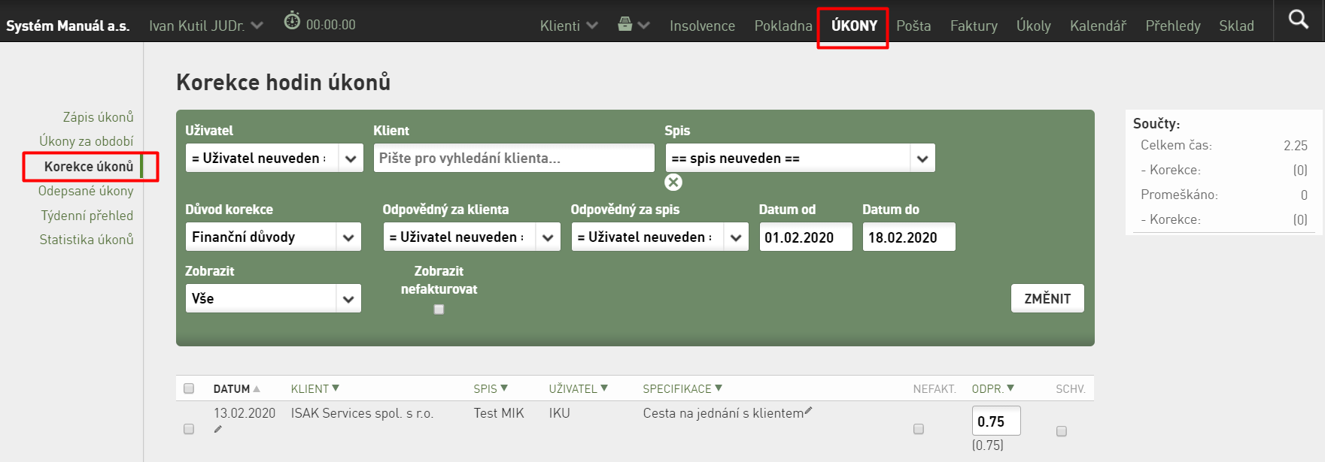Edit the date 13.02.2020 via pencil icon
Image resolution: width=1325 pixels, height=462 pixels.
(x=218, y=429)
